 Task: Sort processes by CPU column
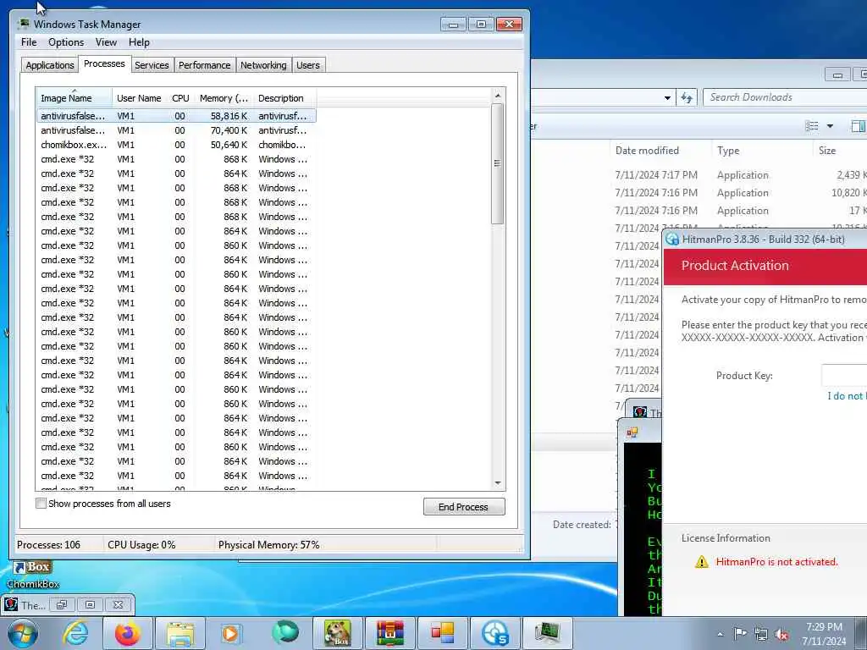pyautogui.click(x=180, y=98)
